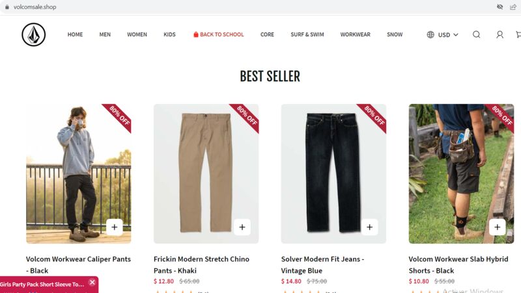
Task: Click the eye-slash icon in the address bar
Action: coord(500,7)
